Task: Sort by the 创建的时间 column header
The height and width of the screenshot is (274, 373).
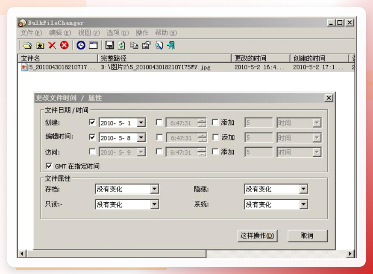Action: [x=319, y=58]
